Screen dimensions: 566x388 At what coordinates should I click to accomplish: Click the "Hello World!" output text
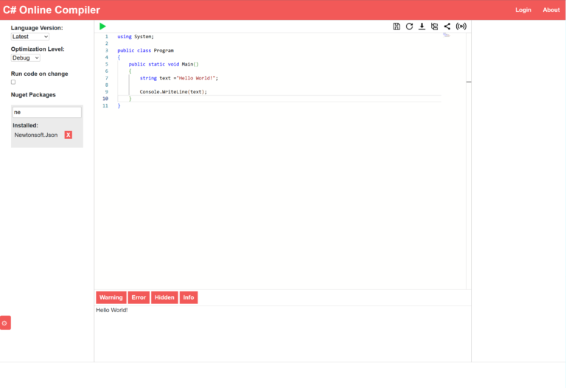coord(112,310)
